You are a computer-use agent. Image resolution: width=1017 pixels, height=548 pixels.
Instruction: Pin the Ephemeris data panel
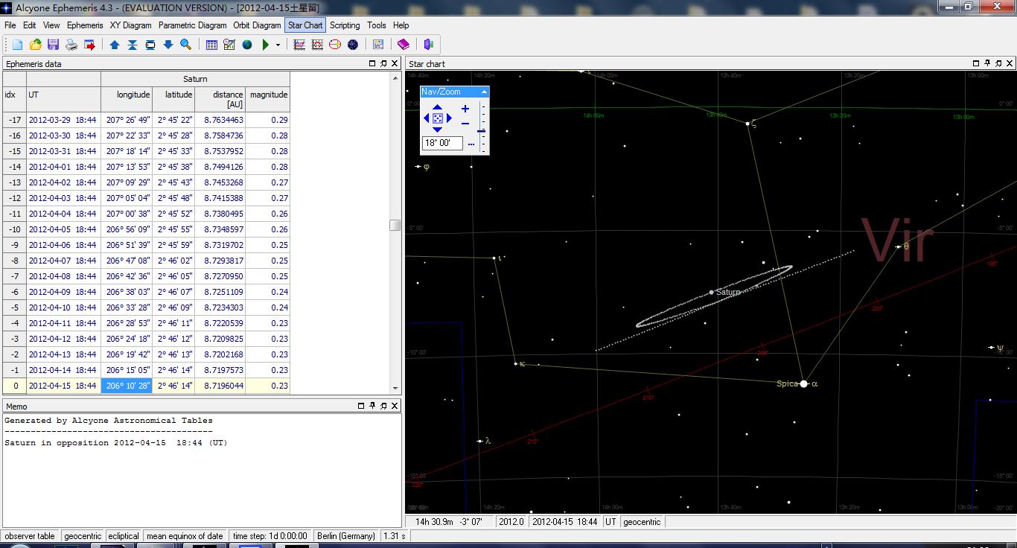click(x=383, y=63)
